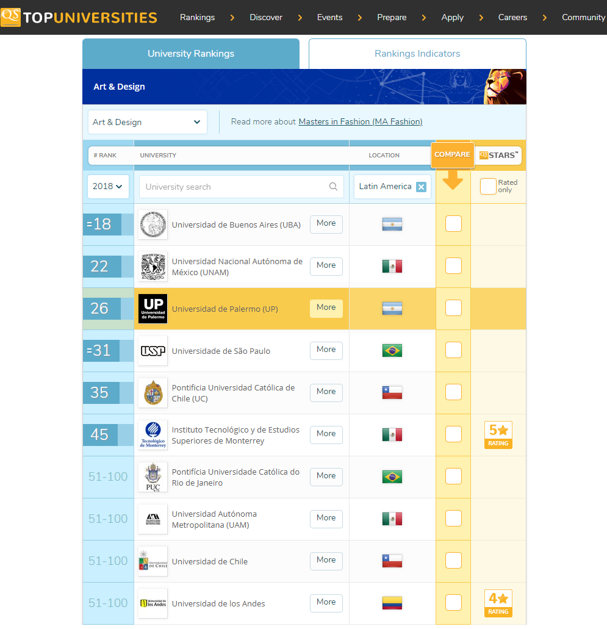Tick compare checkbox for UNAM
The width and height of the screenshot is (607, 629).
point(453,266)
